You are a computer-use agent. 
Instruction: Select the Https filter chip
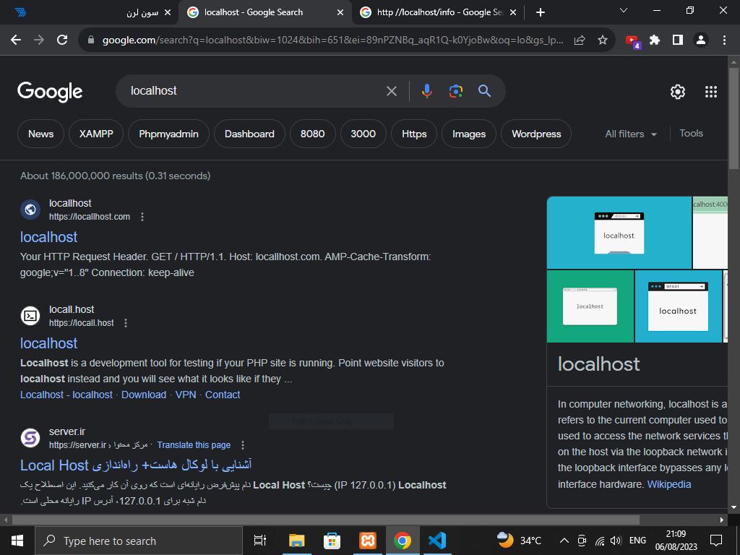pyautogui.click(x=414, y=134)
